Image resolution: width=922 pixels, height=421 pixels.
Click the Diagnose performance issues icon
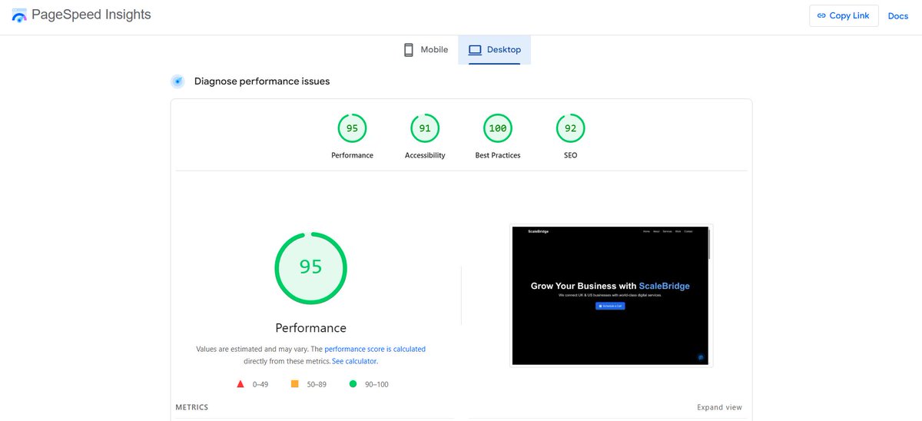tap(177, 81)
